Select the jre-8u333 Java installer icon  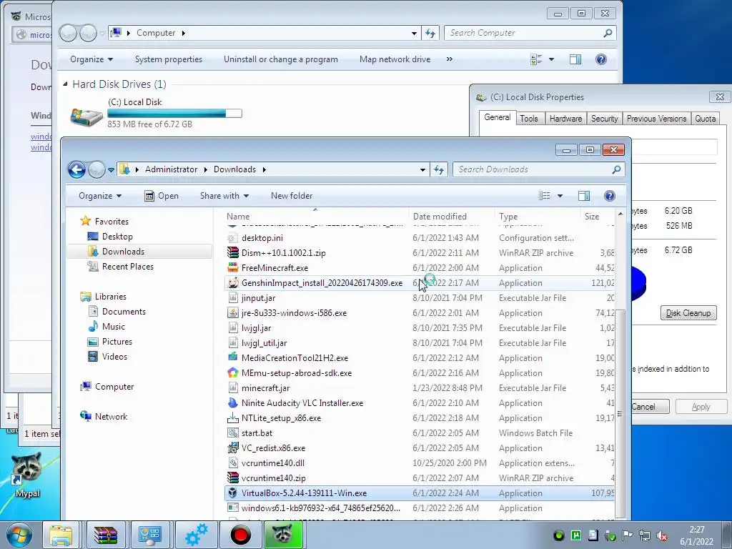pos(232,313)
